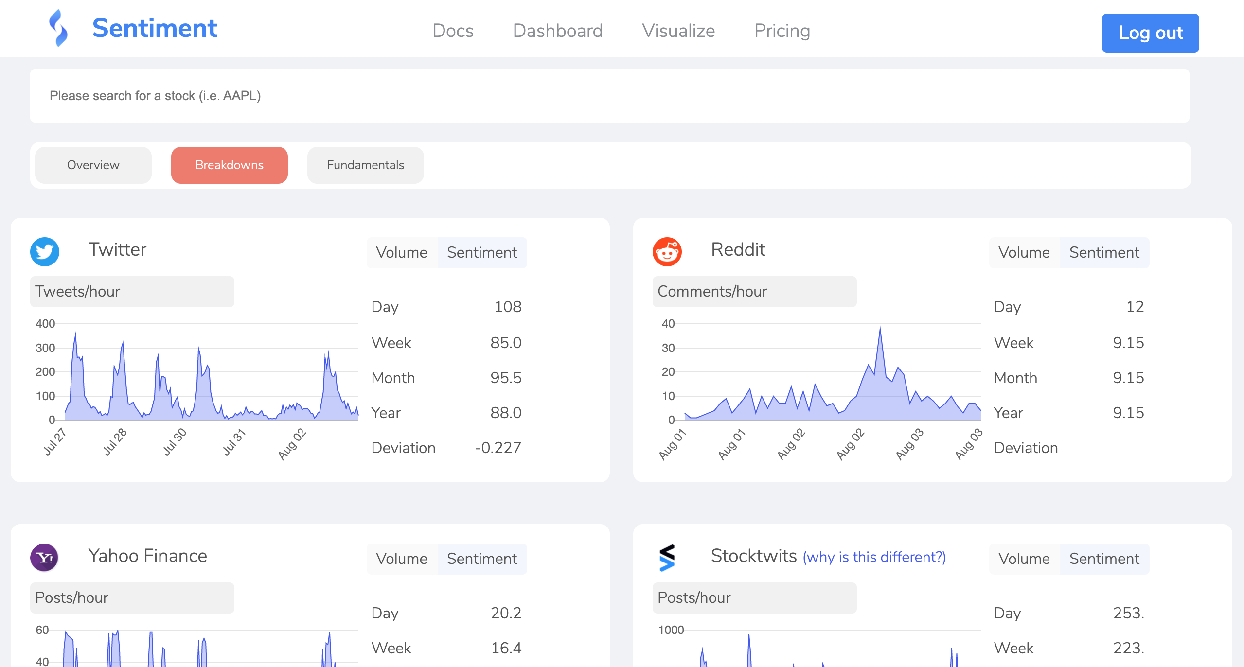This screenshot has height=667, width=1244.
Task: Click the Sentiment flame logo icon
Action: tap(58, 29)
